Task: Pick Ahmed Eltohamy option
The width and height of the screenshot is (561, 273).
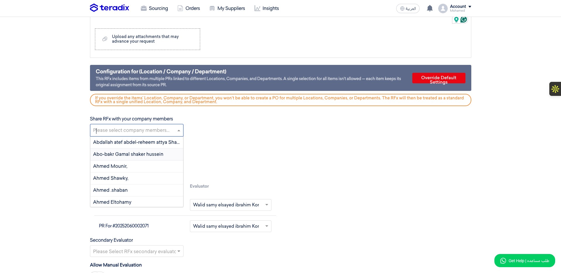Action: [x=136, y=202]
